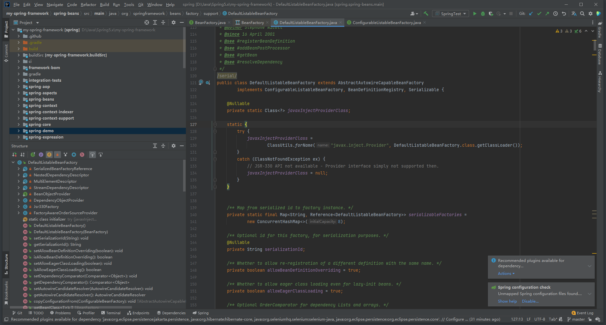Toggle Autoscroll to Source in Structure toolbar
Screen dimensions: 606x325
pos(92,155)
